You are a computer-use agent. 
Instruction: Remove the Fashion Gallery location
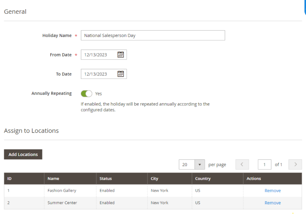click(273, 190)
